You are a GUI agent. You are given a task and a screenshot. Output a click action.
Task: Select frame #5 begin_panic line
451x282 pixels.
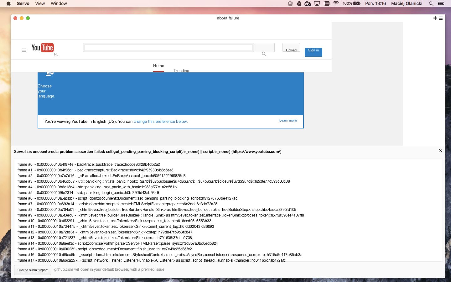click(88, 193)
